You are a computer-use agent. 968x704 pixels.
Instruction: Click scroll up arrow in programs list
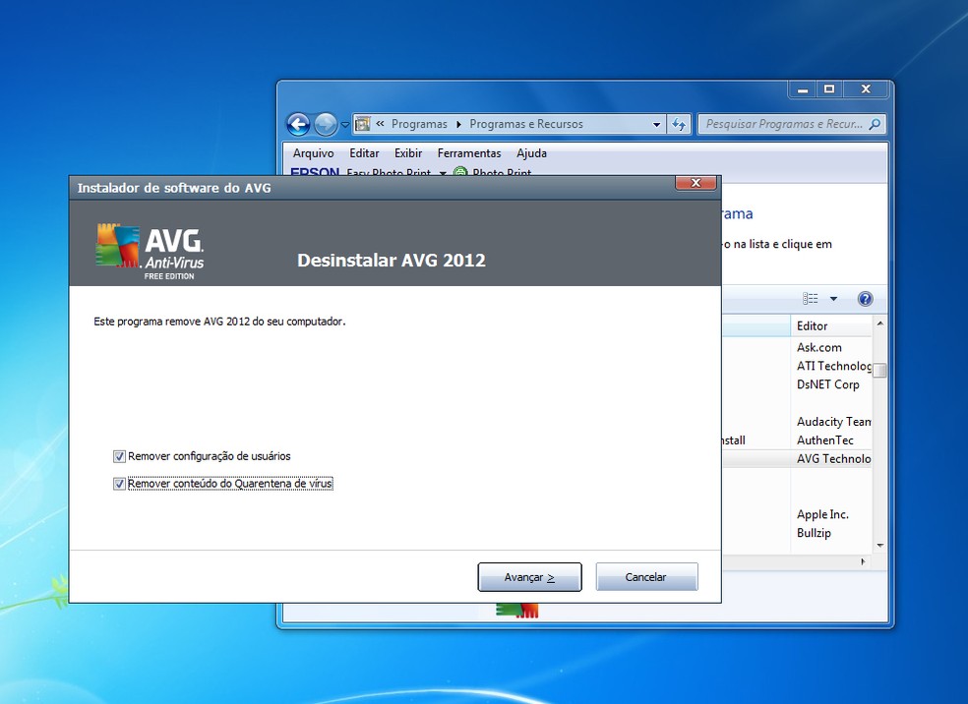tap(880, 323)
